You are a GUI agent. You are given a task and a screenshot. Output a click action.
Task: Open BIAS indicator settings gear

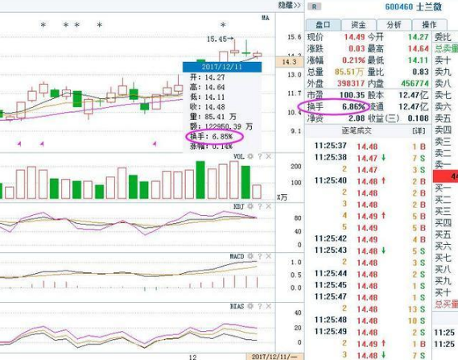click(250, 306)
